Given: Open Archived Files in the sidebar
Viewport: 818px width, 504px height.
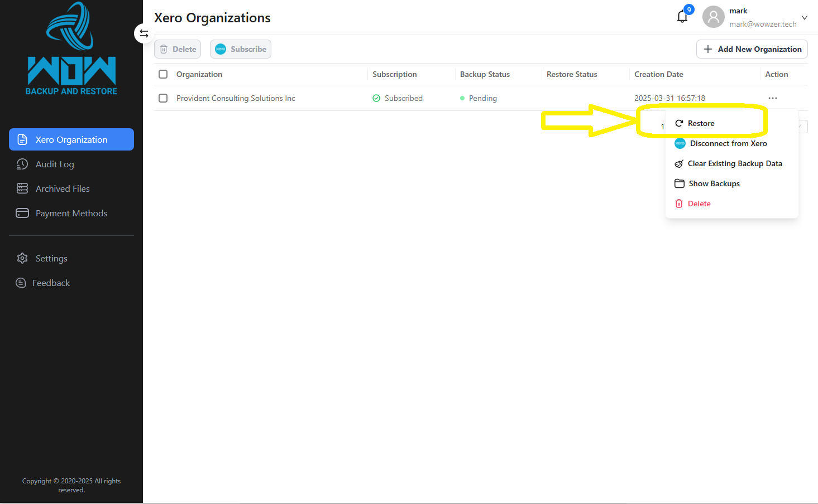Looking at the screenshot, I should [63, 188].
